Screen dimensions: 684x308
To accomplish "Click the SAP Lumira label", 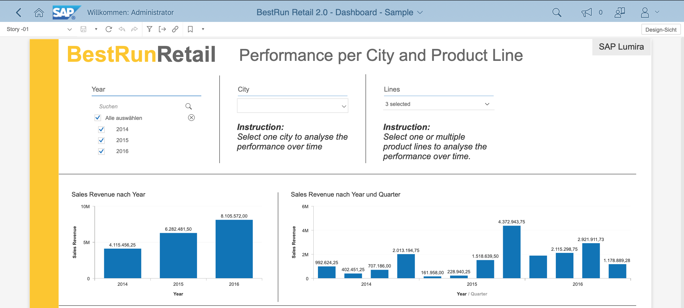I will (x=621, y=47).
